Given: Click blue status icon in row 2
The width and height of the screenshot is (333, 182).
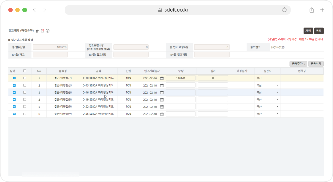Looking at the screenshot, I should point(14,85).
